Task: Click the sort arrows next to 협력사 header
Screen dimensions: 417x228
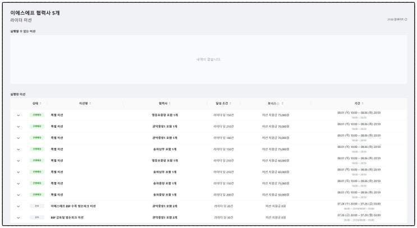Action: pos(169,103)
